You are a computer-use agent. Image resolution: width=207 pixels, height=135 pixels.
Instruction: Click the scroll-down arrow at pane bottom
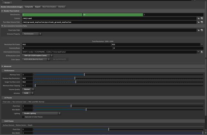click(206, 133)
